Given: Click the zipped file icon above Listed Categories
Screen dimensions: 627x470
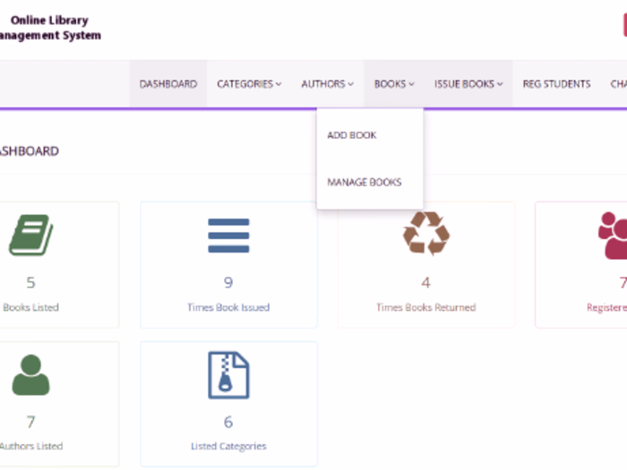Looking at the screenshot, I should 228,375.
